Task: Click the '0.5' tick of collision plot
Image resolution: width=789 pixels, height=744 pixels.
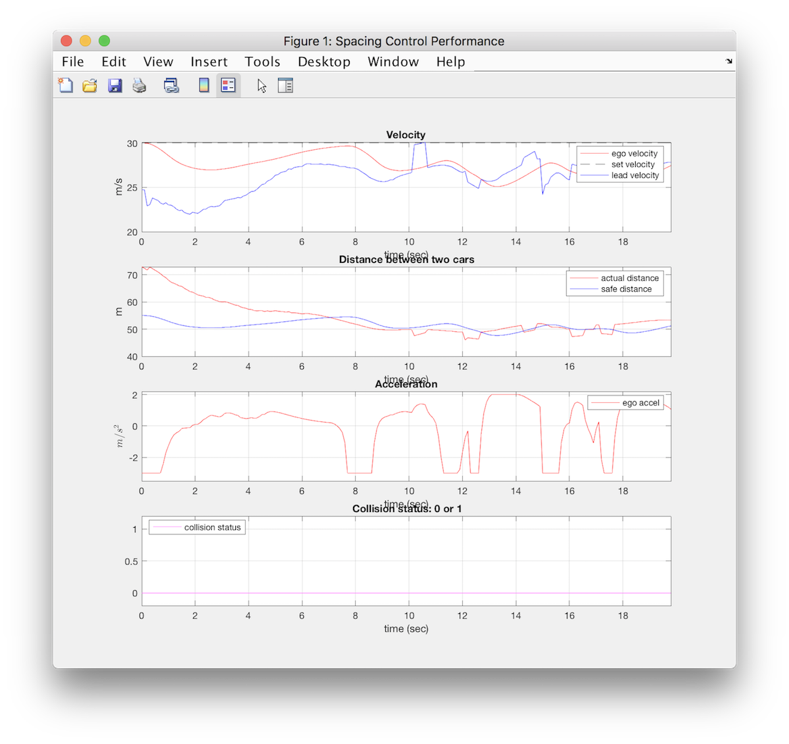Action: [x=131, y=561]
